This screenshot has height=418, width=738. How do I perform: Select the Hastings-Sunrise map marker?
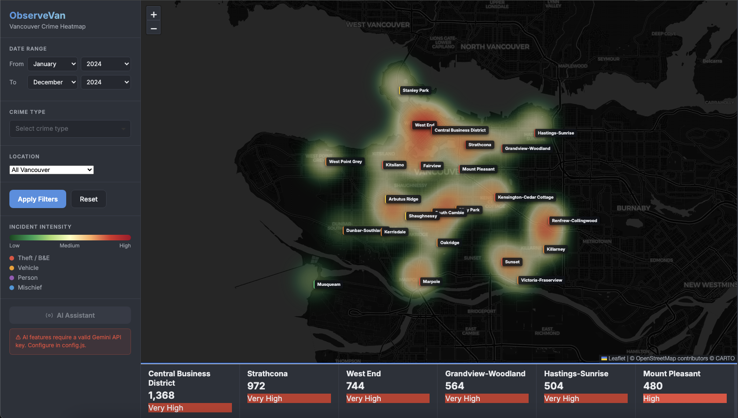click(x=555, y=133)
